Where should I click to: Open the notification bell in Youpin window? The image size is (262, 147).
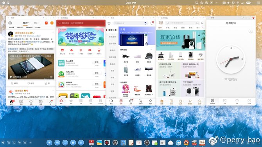point(202,23)
